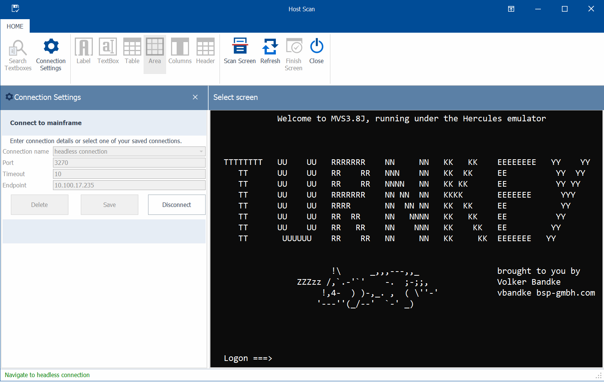Click the Save connection button
Viewport: 604px width, 382px height.
(x=109, y=205)
